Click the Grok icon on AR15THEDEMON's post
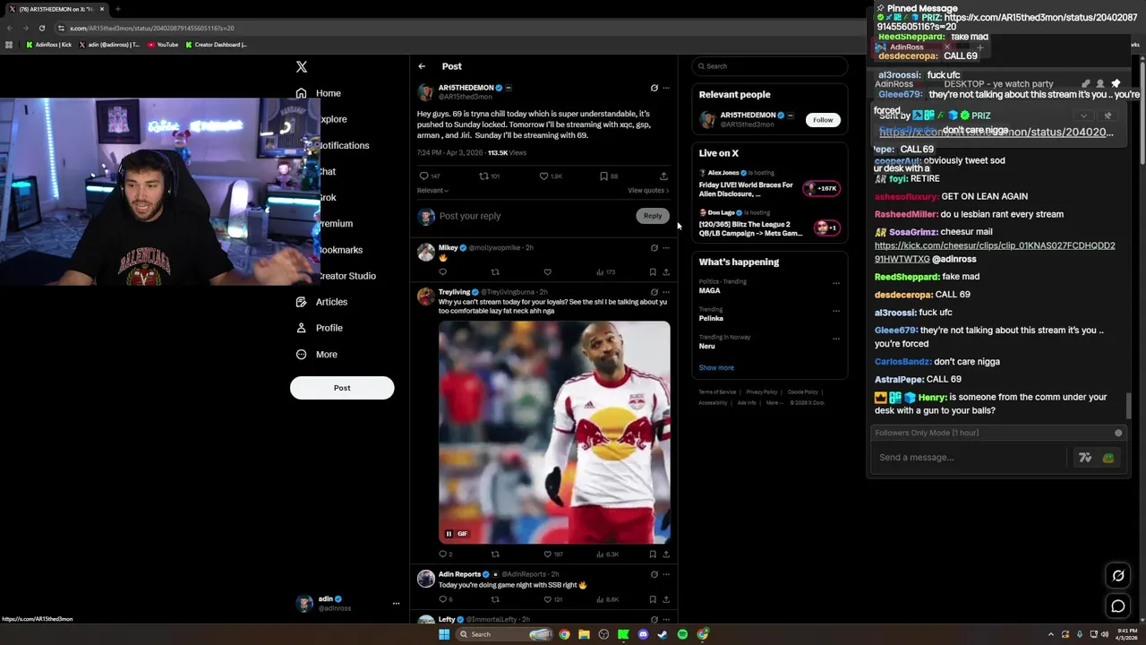Viewport: 1146px width, 645px height. [654, 88]
